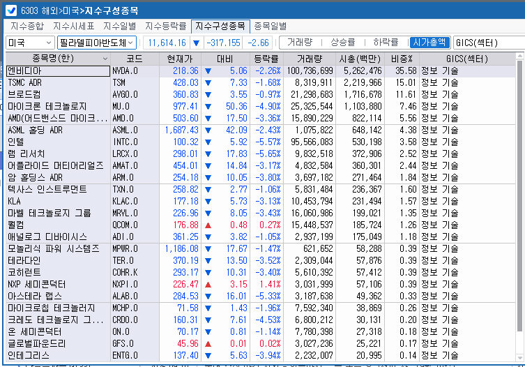Select the 상승률 sort option

tap(343, 43)
